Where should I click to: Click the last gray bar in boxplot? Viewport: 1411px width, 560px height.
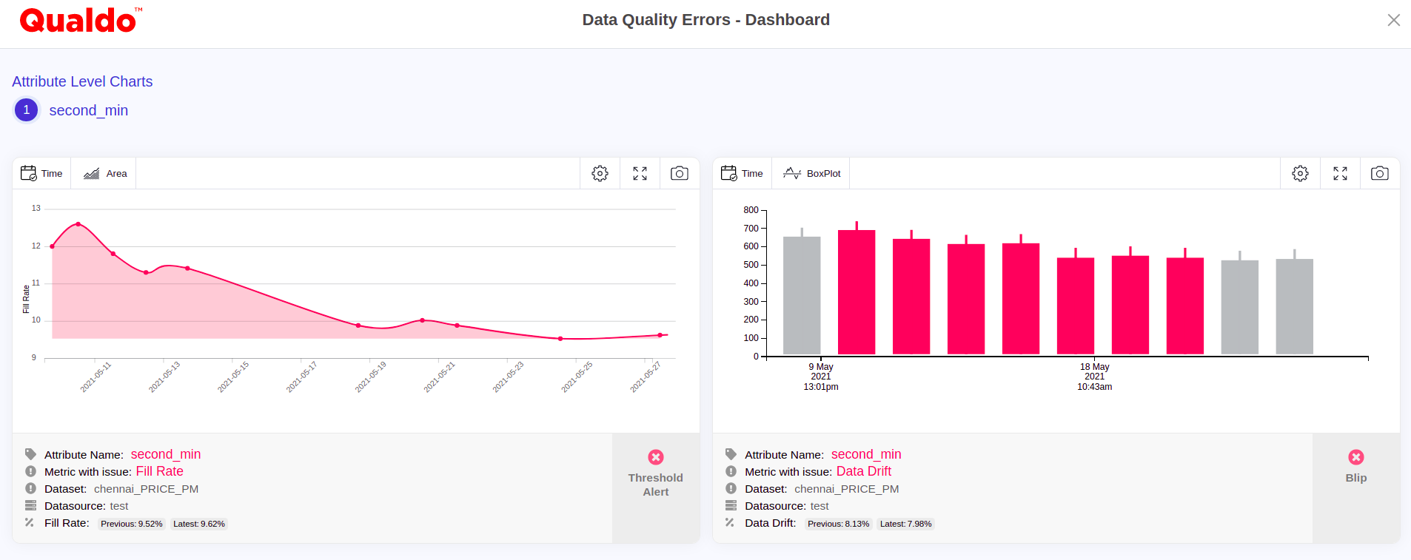[x=1295, y=306]
